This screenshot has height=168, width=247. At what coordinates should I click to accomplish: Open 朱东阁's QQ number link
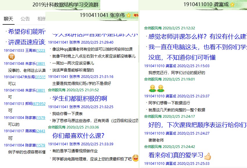(x=40, y=77)
